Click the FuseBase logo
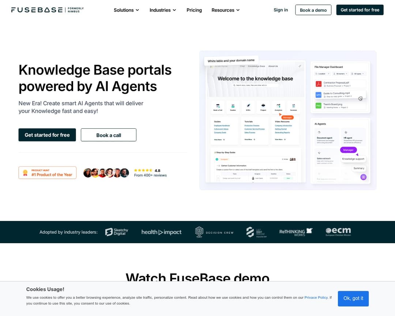The image size is (395, 316). pos(47,10)
